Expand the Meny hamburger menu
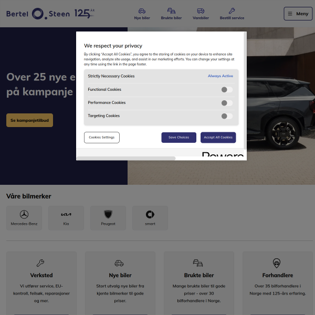This screenshot has height=315, width=315. point(298,14)
